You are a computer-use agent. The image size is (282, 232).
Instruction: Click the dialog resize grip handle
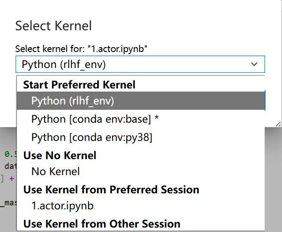278,124
